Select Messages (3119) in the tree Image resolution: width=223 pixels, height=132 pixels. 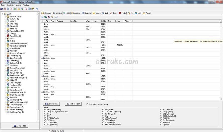pyautogui.click(x=15, y=16)
